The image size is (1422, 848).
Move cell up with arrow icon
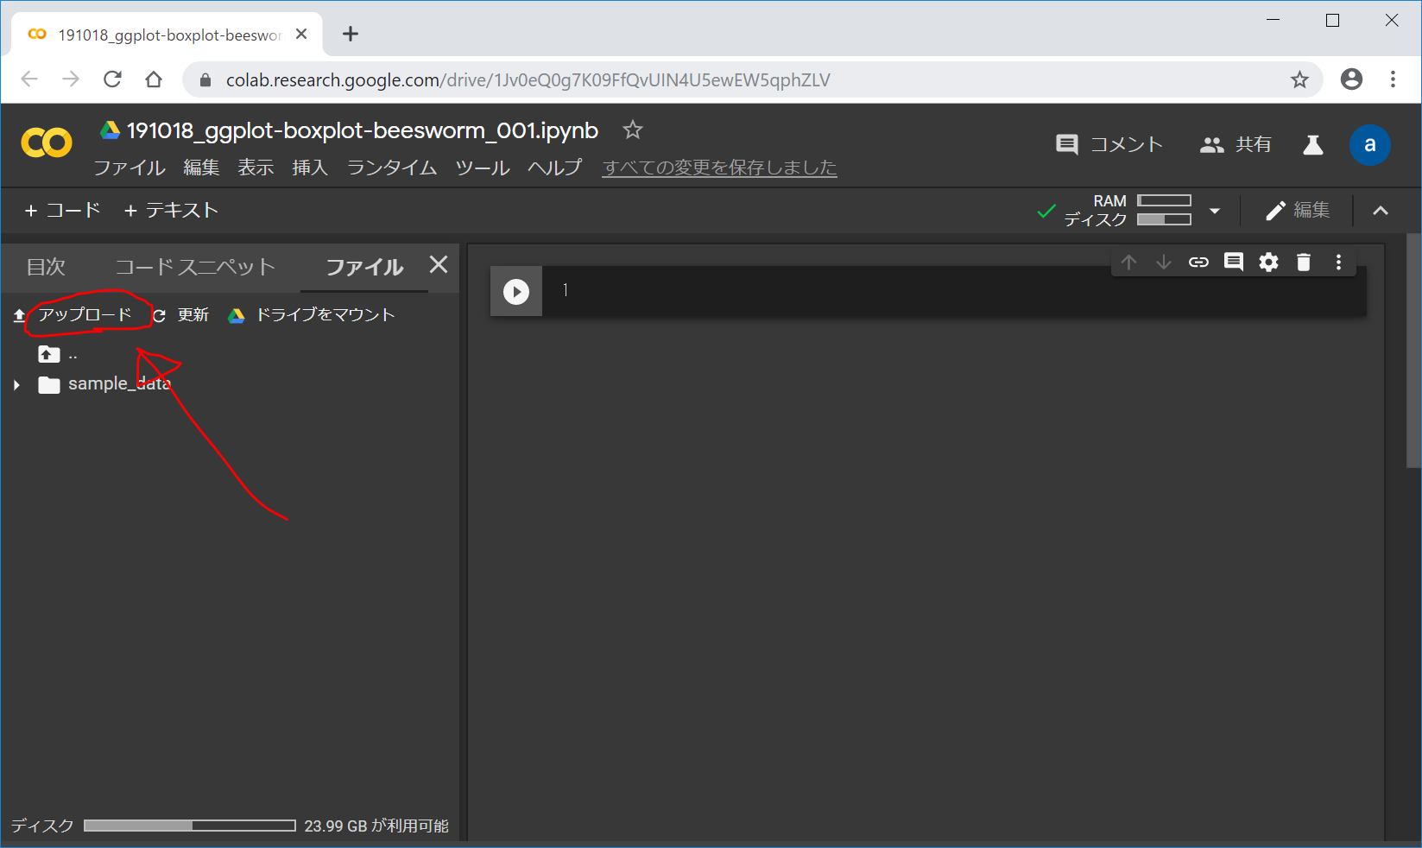[1128, 263]
